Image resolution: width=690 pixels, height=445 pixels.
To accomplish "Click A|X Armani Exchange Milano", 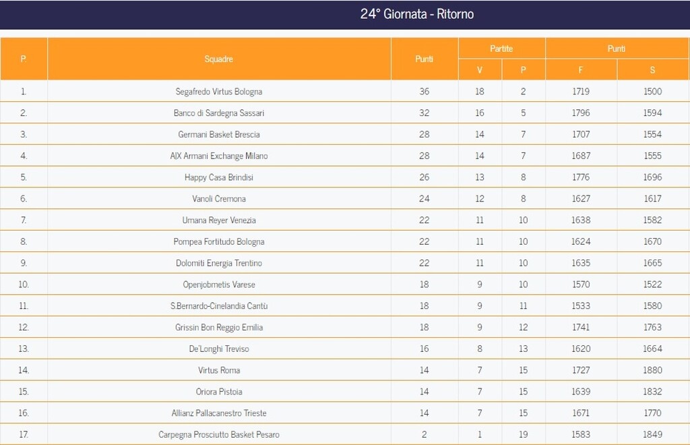I will (x=219, y=156).
